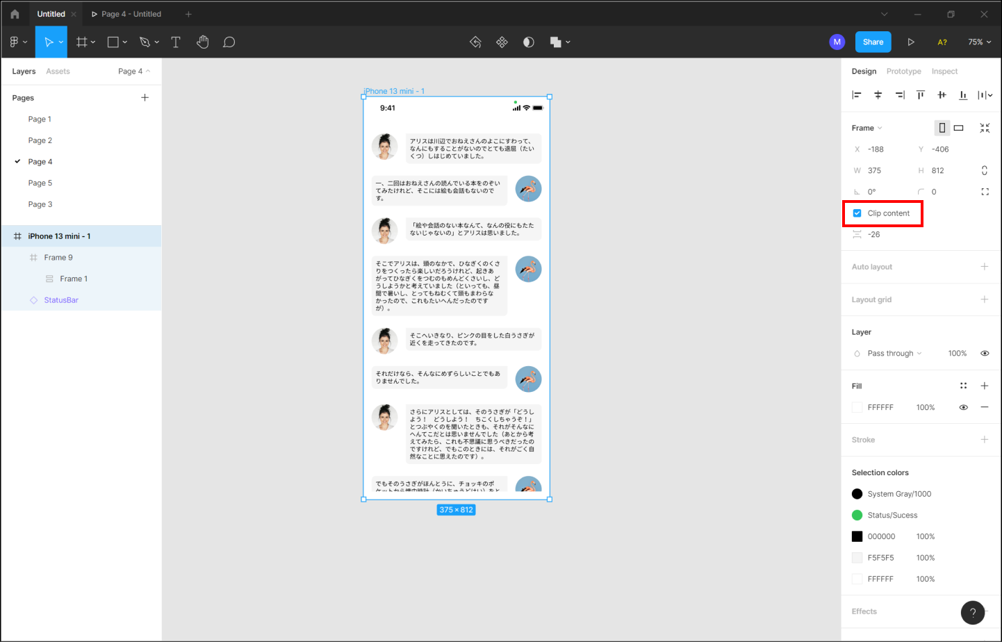Screen dimensions: 1002x642
Task: Expand the Frame type dropdown
Action: [867, 128]
